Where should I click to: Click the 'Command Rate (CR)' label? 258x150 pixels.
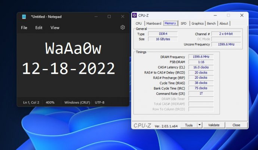171,94
